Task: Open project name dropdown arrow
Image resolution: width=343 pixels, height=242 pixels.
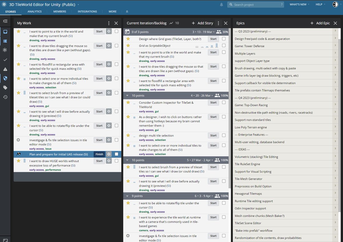Action: (78, 5)
